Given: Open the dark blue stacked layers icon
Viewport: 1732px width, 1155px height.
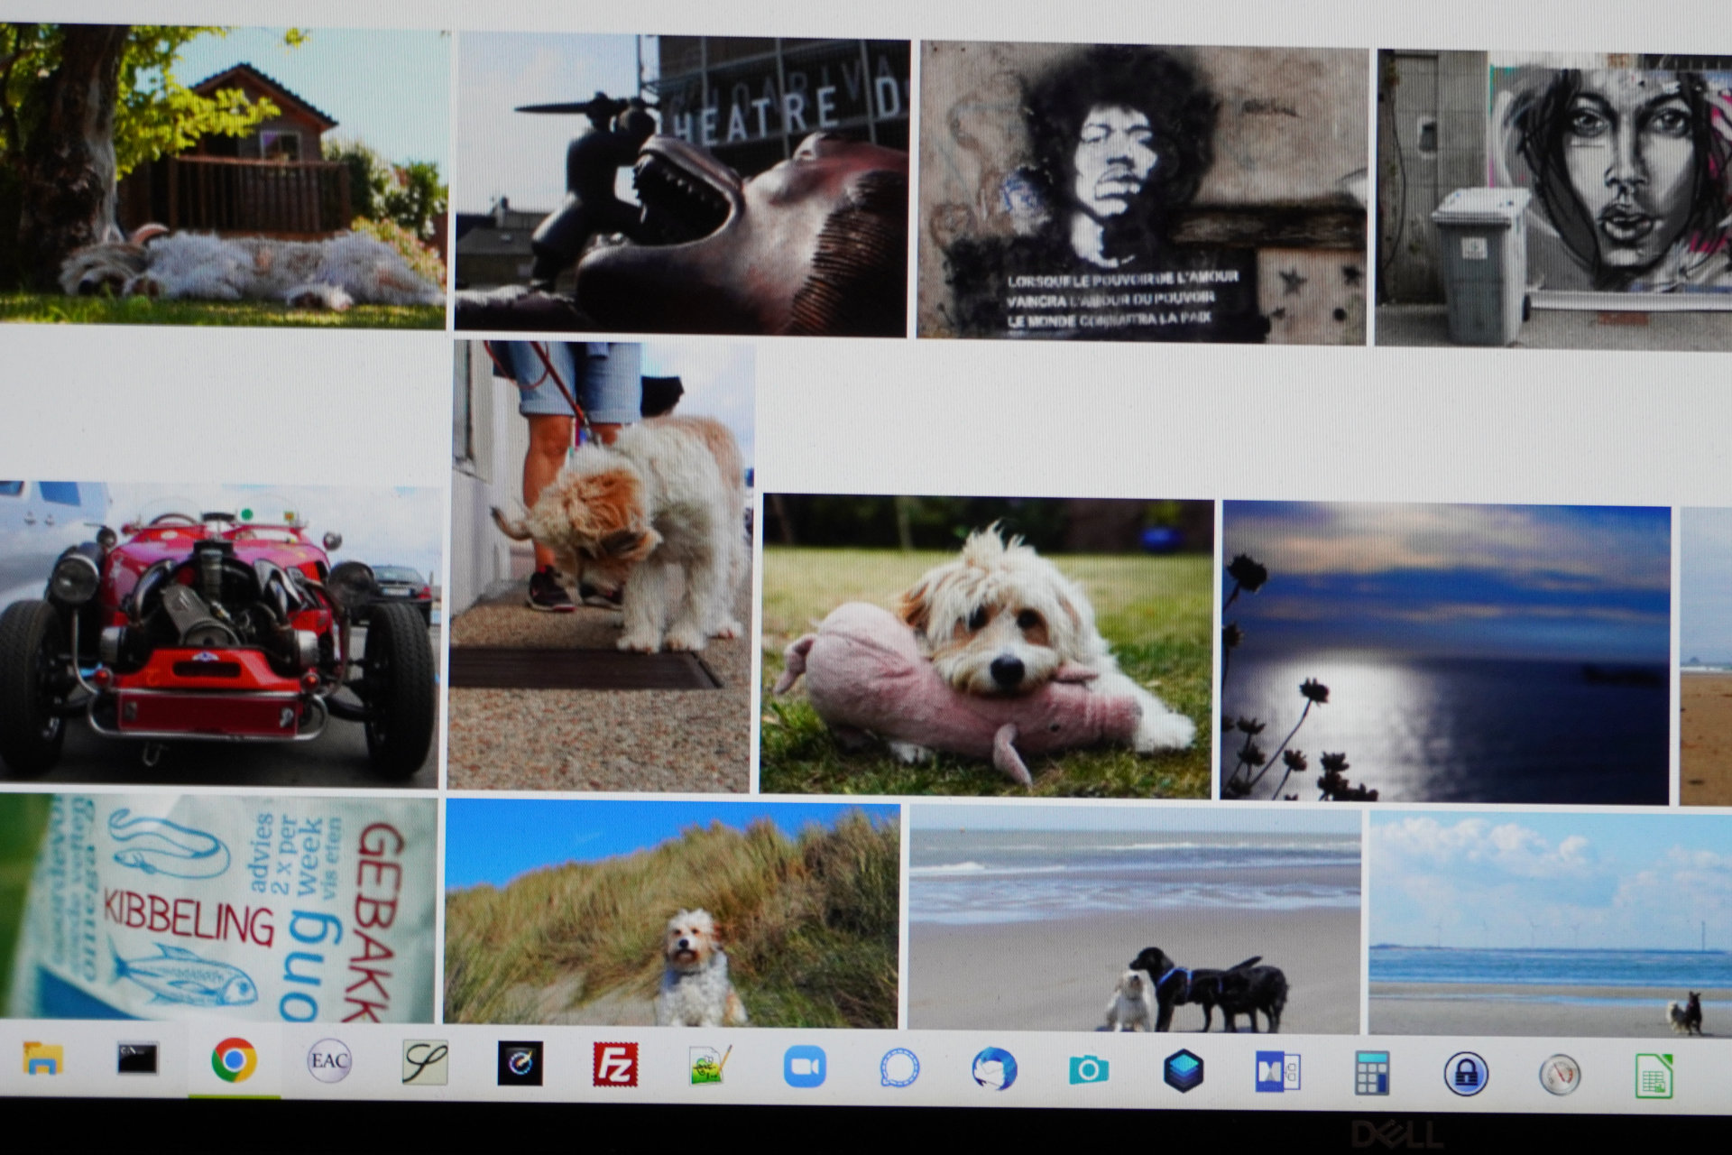Looking at the screenshot, I should (1184, 1071).
